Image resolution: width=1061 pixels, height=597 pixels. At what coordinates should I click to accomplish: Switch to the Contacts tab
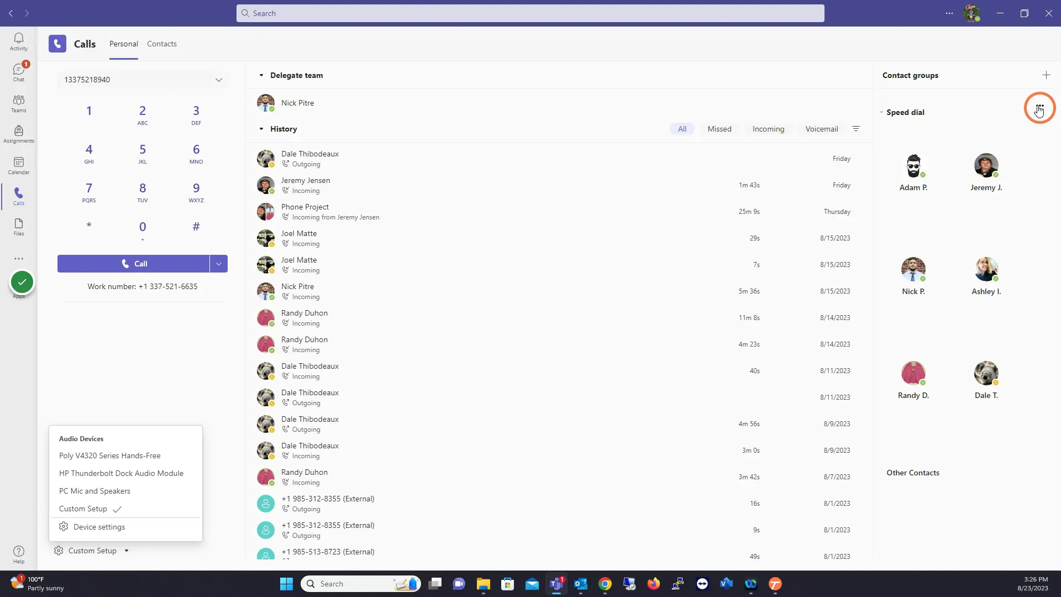[162, 44]
